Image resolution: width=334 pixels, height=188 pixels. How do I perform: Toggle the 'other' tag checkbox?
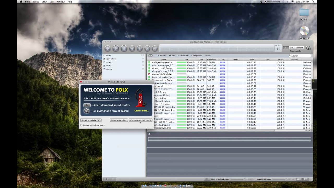[104, 55]
